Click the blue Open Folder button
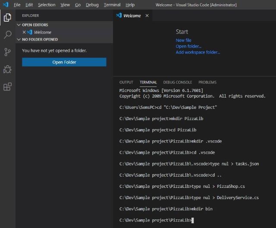 (x=64, y=62)
